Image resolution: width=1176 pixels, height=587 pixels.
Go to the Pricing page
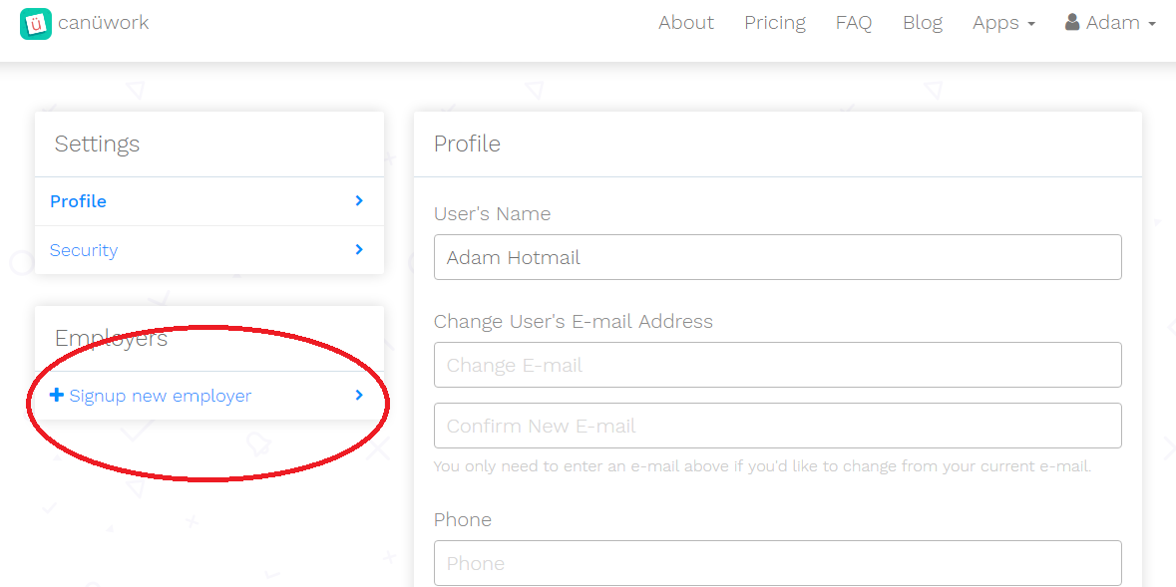(x=775, y=23)
